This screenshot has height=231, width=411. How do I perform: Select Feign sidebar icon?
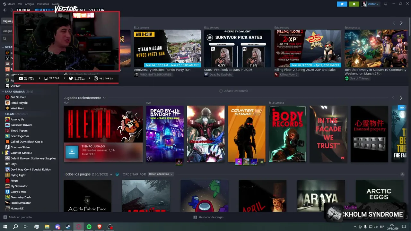[x=8, y=181]
